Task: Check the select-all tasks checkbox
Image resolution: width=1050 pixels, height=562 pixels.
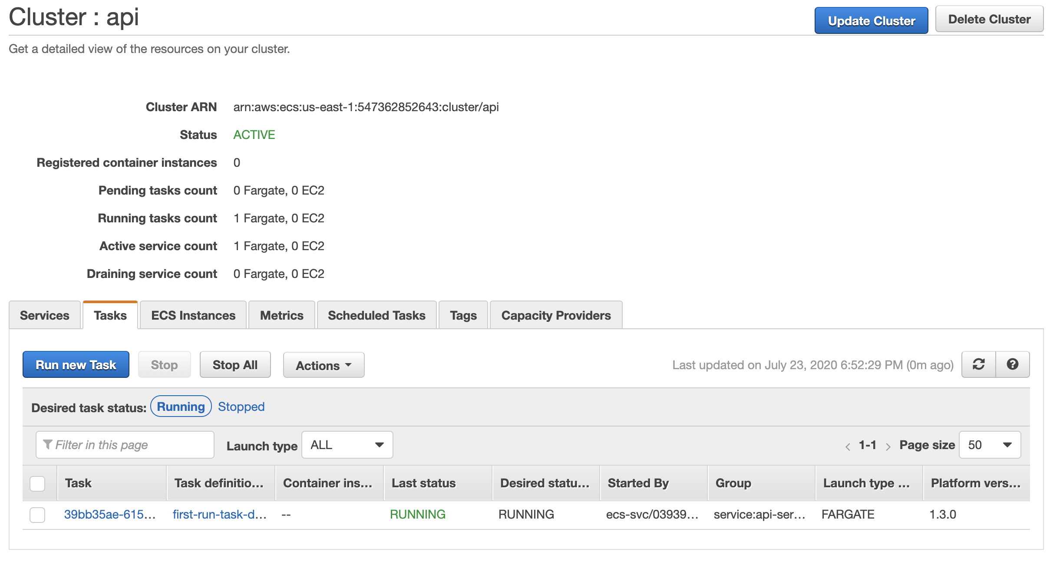Action: click(37, 483)
